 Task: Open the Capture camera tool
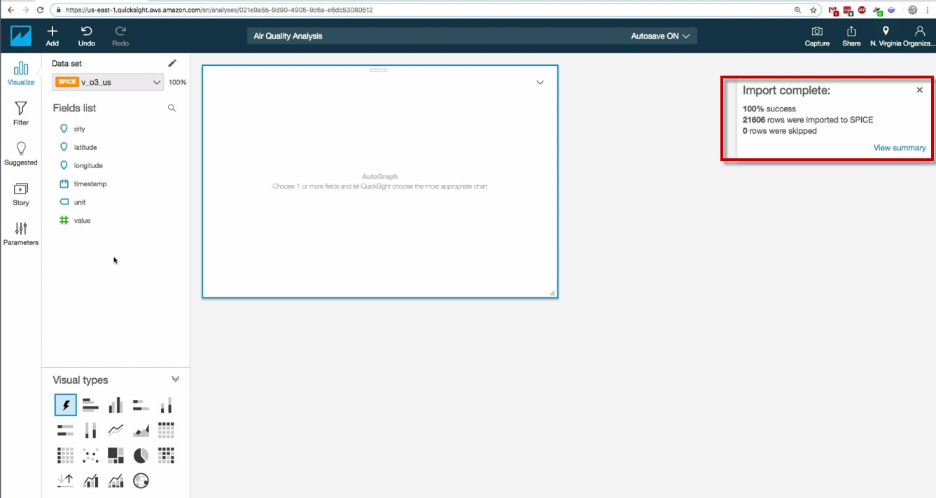click(817, 36)
